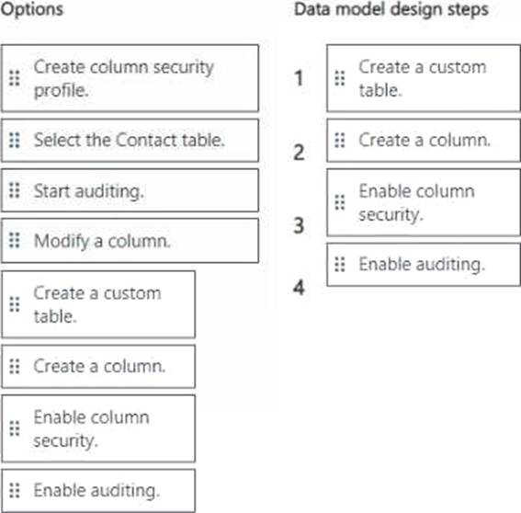
Task: Click grip dots on step 3 Enable column security
Action: [x=340, y=202]
